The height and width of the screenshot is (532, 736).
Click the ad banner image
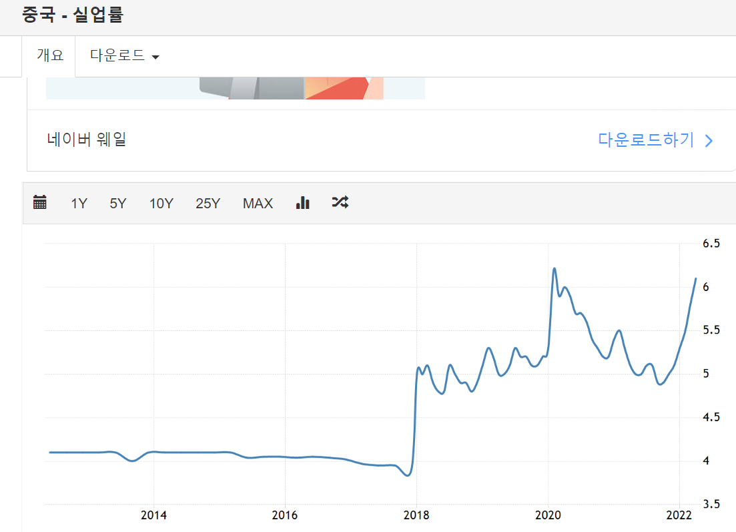235,88
